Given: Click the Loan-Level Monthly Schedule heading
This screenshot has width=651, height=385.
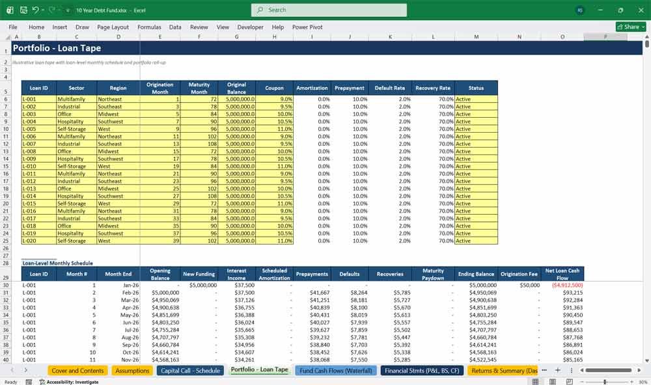Looking at the screenshot, I should tap(58, 263).
